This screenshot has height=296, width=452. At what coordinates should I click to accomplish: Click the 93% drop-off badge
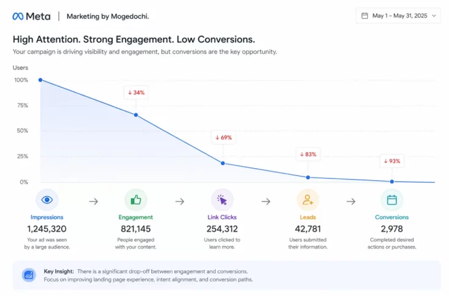click(x=392, y=161)
